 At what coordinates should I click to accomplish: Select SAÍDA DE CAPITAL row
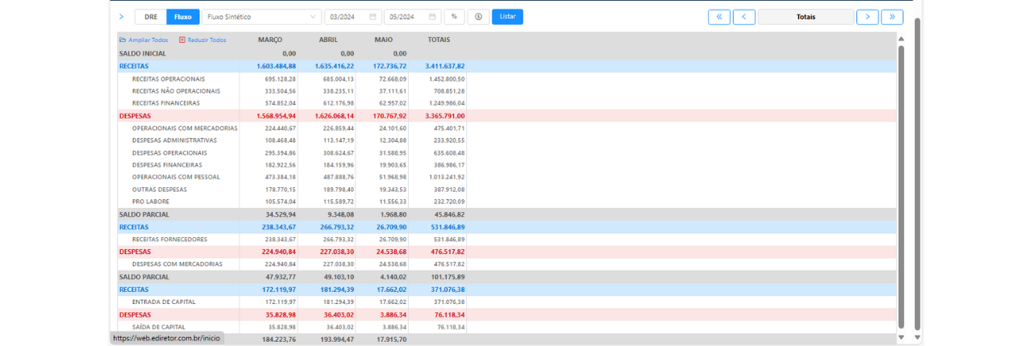[506, 327]
